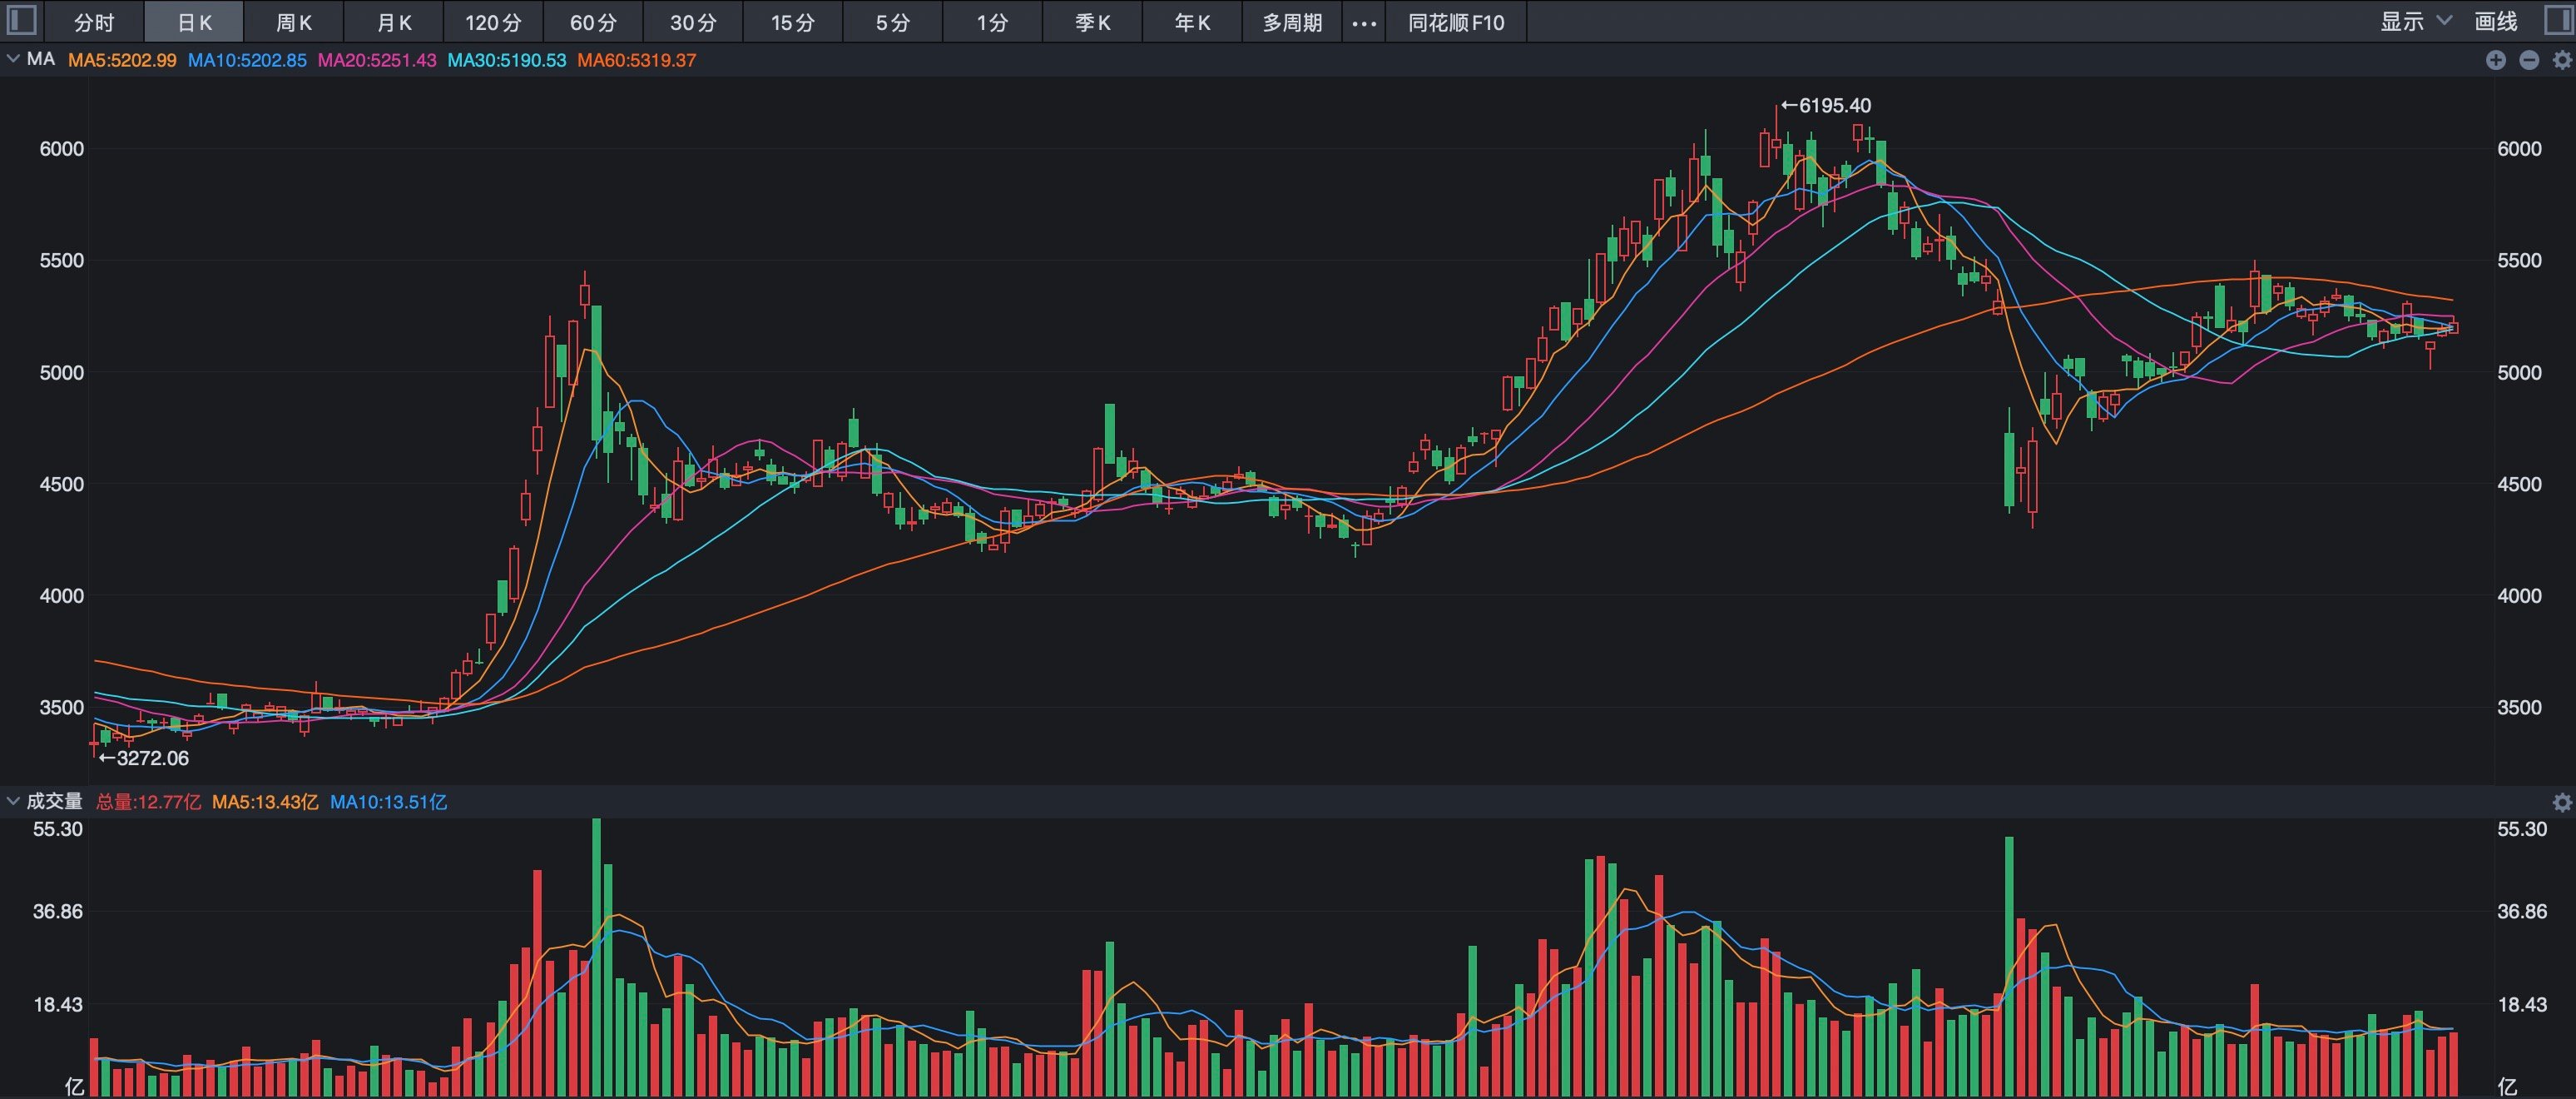Image resolution: width=2576 pixels, height=1099 pixels.
Task: Switch to 30分 period tab
Action: [x=693, y=22]
